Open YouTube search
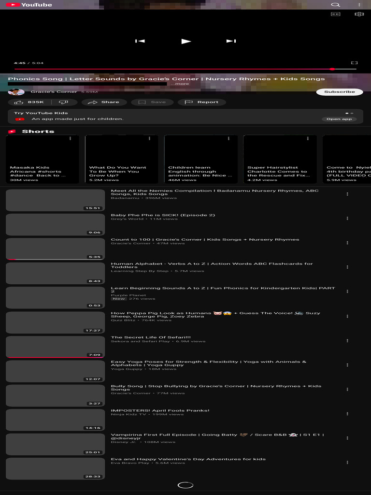Screen dimensions: 371x495 coord(335,5)
